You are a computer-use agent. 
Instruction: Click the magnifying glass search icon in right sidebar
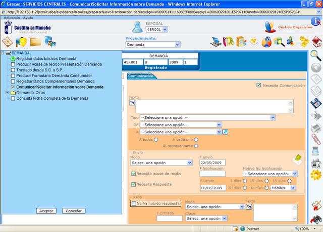pyautogui.click(x=316, y=55)
